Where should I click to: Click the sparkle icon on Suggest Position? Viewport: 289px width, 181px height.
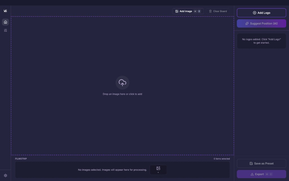point(247,23)
